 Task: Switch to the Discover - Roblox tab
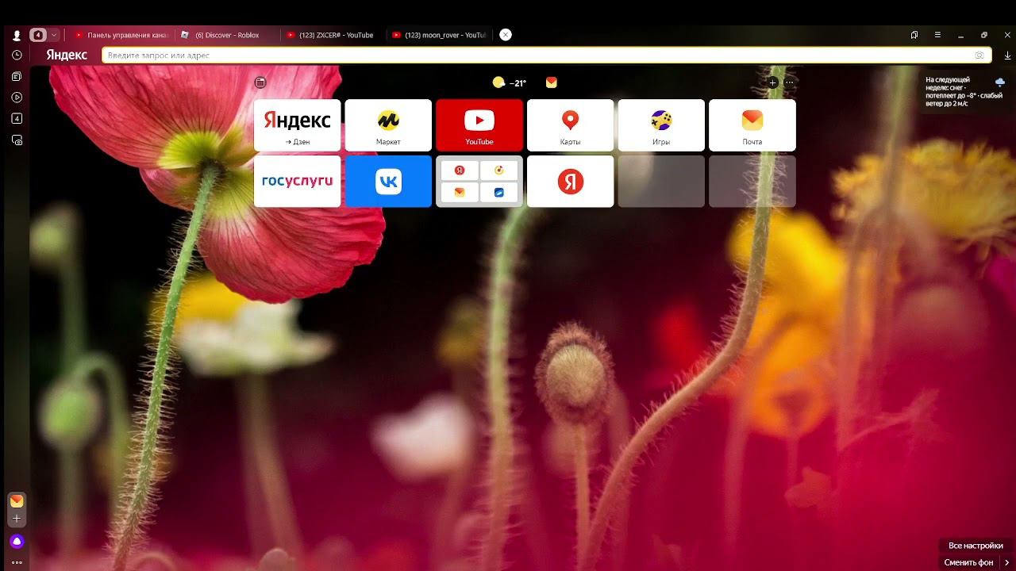point(226,35)
